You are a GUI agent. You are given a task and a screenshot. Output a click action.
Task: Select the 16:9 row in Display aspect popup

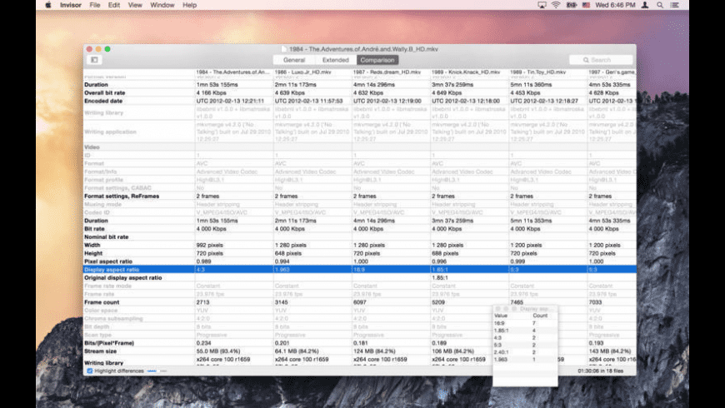coord(525,323)
